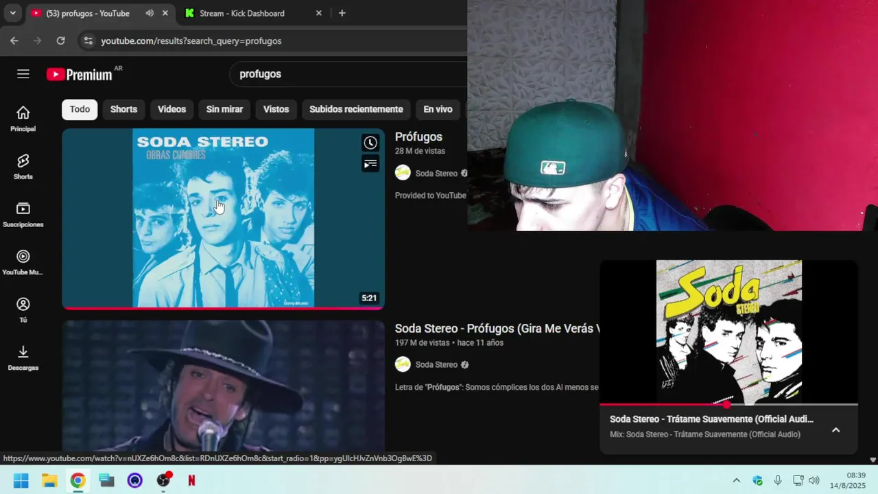Image resolution: width=878 pixels, height=494 pixels.
Task: Open the tab search dropdown arrow
Action: coord(12,13)
